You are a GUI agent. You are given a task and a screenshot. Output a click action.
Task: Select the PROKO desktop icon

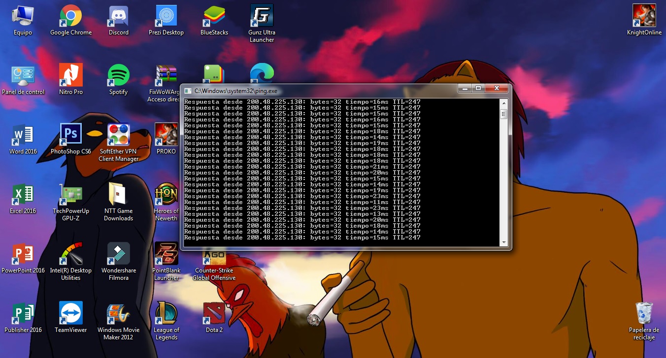pos(166,139)
